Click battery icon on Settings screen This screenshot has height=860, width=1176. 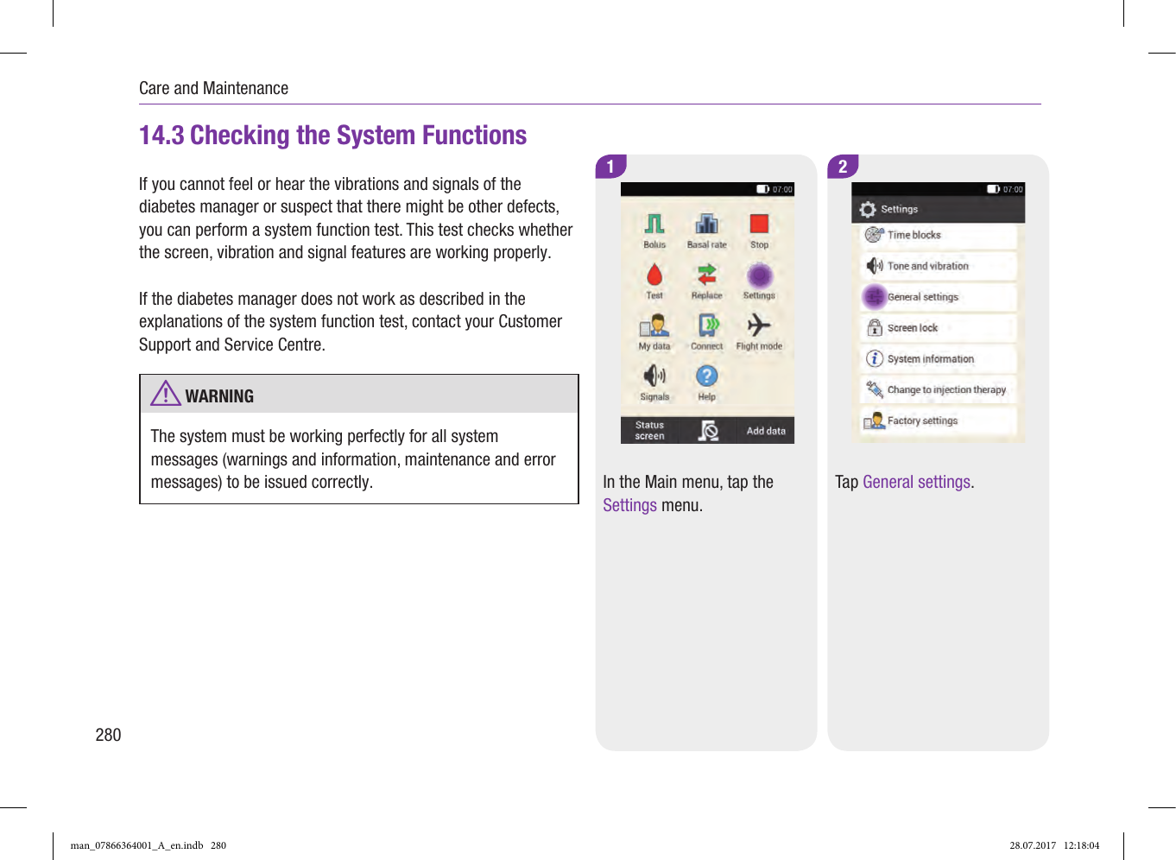click(x=994, y=189)
